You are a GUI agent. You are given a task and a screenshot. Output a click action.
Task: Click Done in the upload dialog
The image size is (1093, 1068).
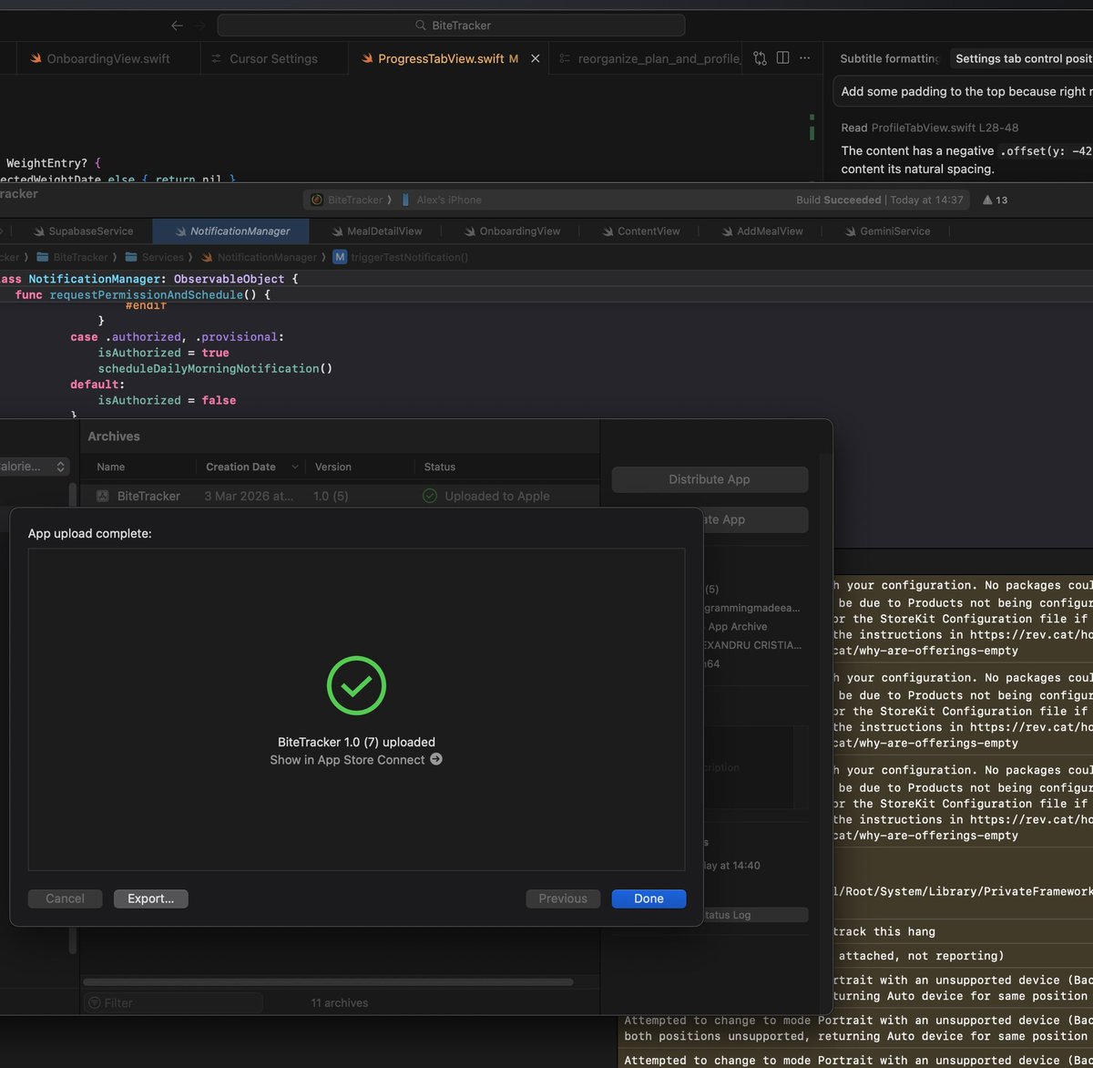pos(649,899)
